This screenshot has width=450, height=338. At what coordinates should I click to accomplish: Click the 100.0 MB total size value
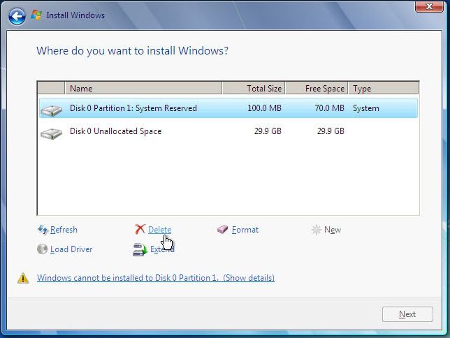coord(264,108)
